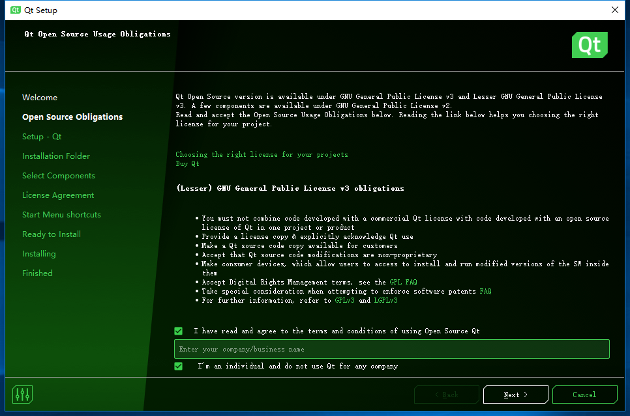Select the Ready to Install step

click(52, 234)
